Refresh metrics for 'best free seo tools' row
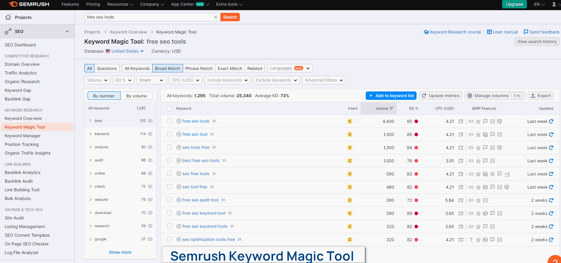 click(x=551, y=161)
